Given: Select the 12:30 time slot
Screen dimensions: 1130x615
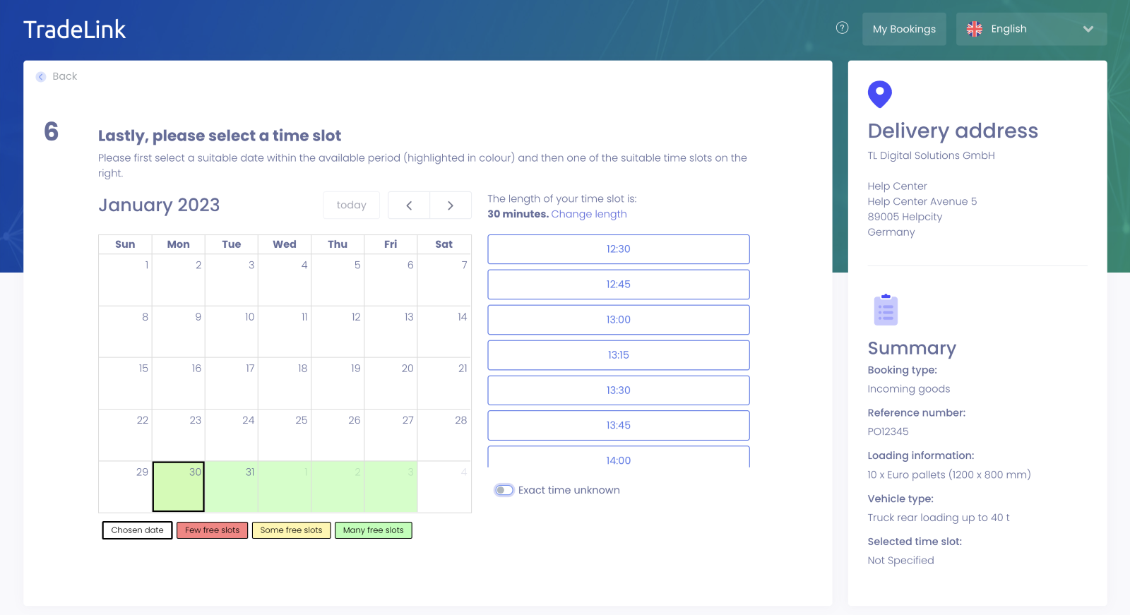Looking at the screenshot, I should [x=618, y=249].
